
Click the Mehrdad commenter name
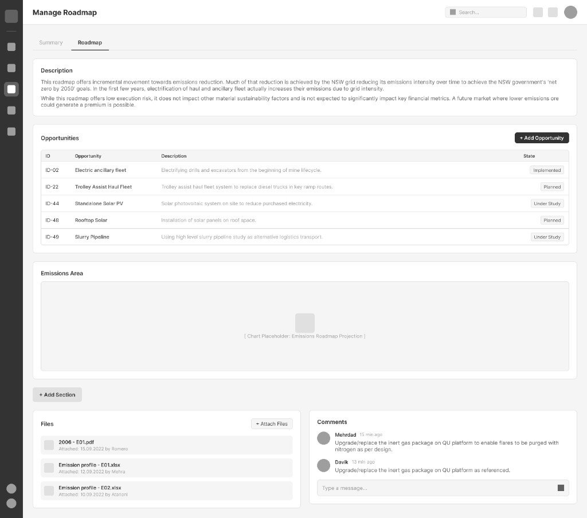tap(345, 434)
